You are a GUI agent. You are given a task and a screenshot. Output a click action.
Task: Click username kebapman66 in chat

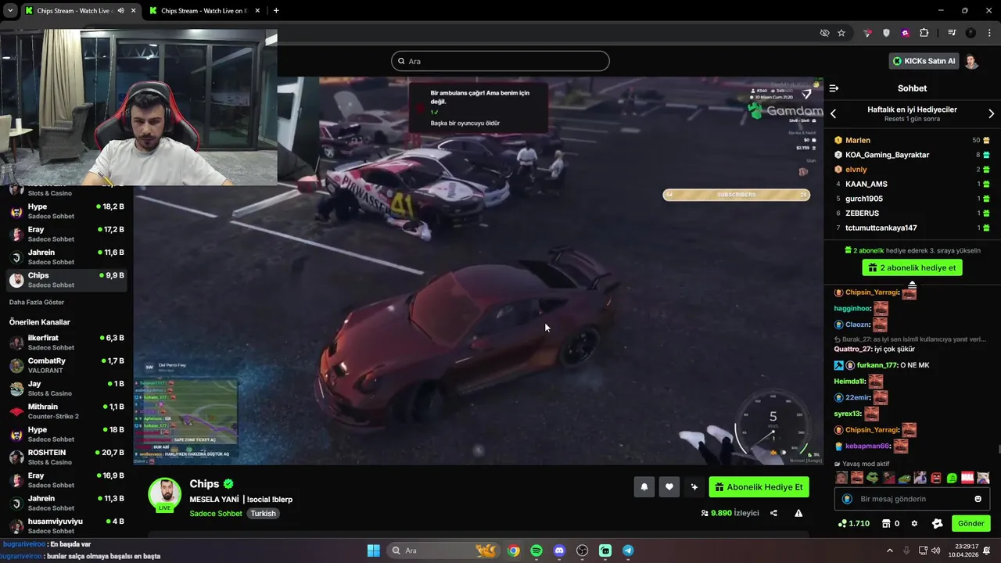(867, 446)
